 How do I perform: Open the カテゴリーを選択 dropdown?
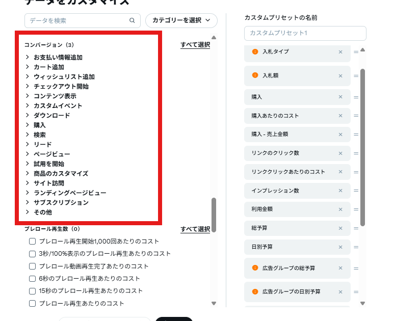[181, 20]
